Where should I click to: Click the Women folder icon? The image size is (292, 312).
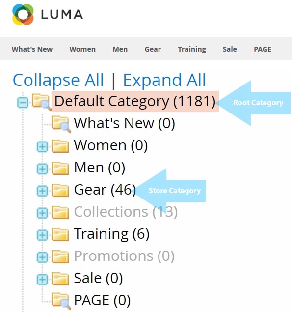coord(60,146)
